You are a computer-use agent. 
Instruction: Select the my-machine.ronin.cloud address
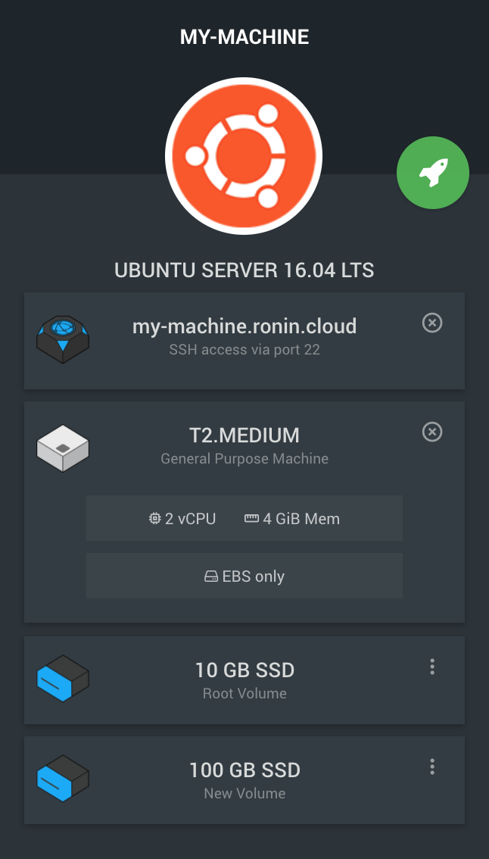[x=244, y=326]
